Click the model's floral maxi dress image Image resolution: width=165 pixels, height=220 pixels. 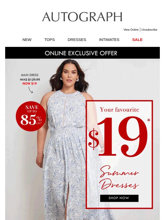(x=65, y=154)
